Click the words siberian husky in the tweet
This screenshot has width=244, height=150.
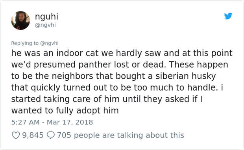pyautogui.click(x=186, y=76)
